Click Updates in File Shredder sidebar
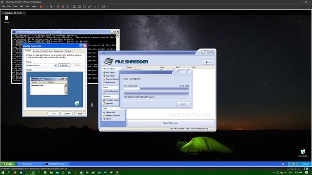312x175 pixels. 108,104
